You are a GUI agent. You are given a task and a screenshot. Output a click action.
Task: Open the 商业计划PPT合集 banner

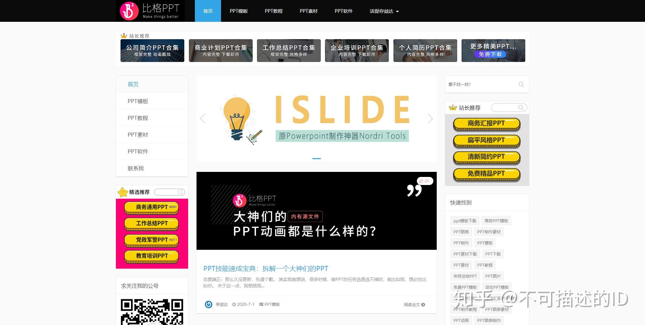[220, 51]
